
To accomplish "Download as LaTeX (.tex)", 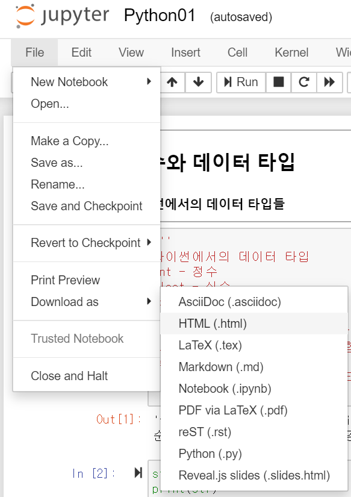I will tap(254, 345).
